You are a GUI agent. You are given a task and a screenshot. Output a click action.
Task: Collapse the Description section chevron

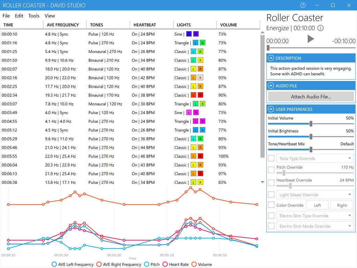(271, 58)
